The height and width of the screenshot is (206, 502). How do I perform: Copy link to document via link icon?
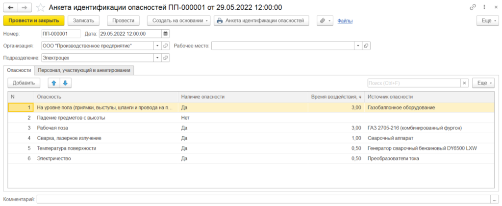473,7
